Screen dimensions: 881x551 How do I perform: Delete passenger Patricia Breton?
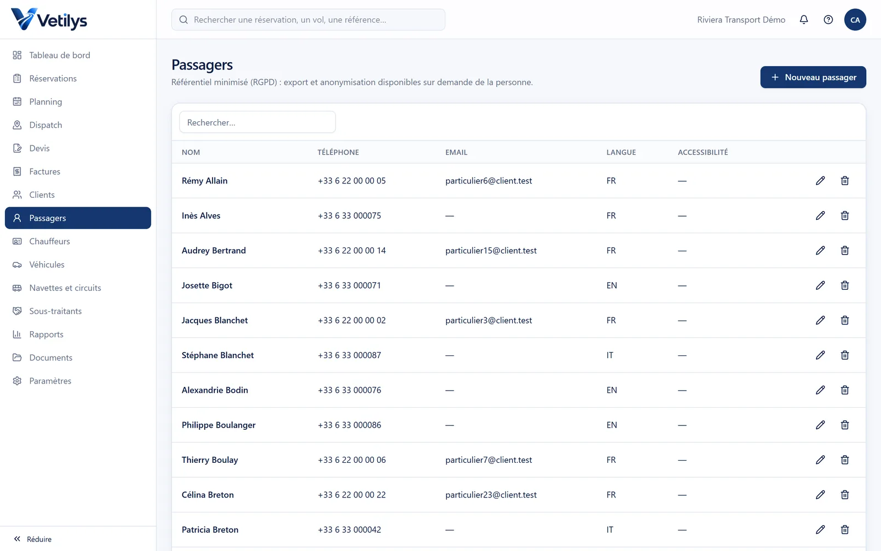click(845, 530)
